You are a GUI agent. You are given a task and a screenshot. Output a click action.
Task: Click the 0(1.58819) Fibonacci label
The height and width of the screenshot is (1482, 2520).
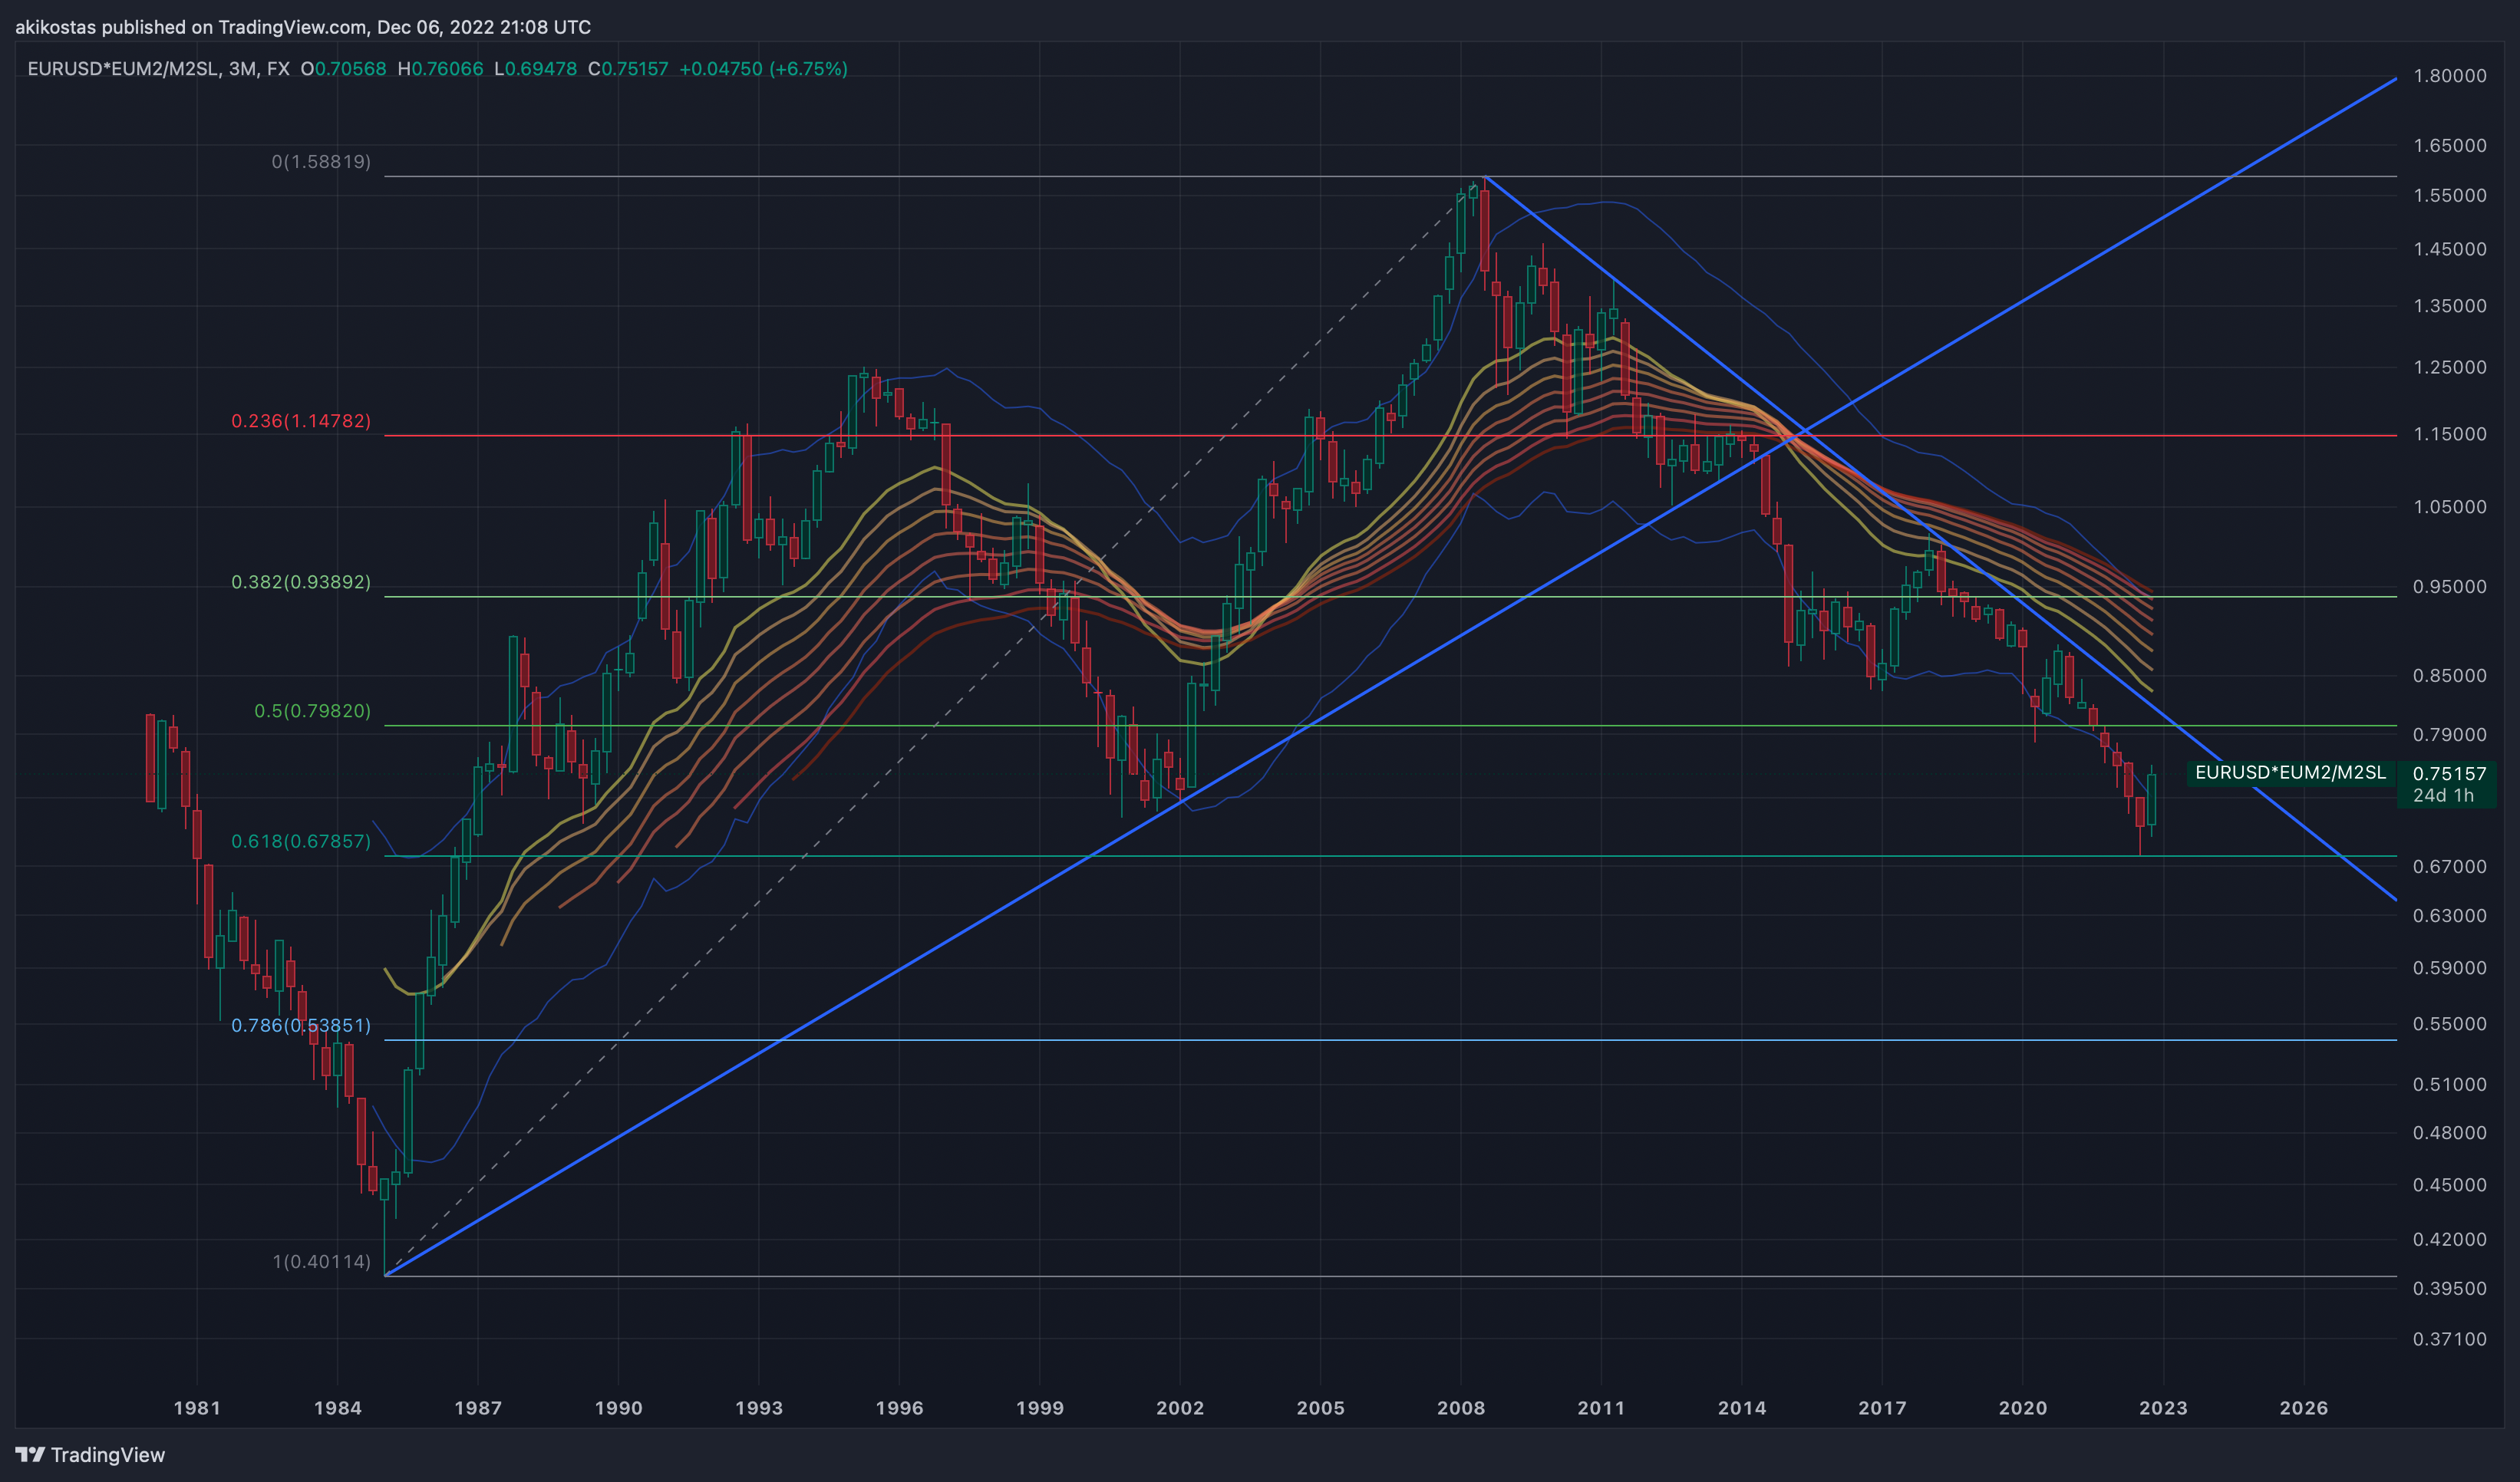point(321,162)
